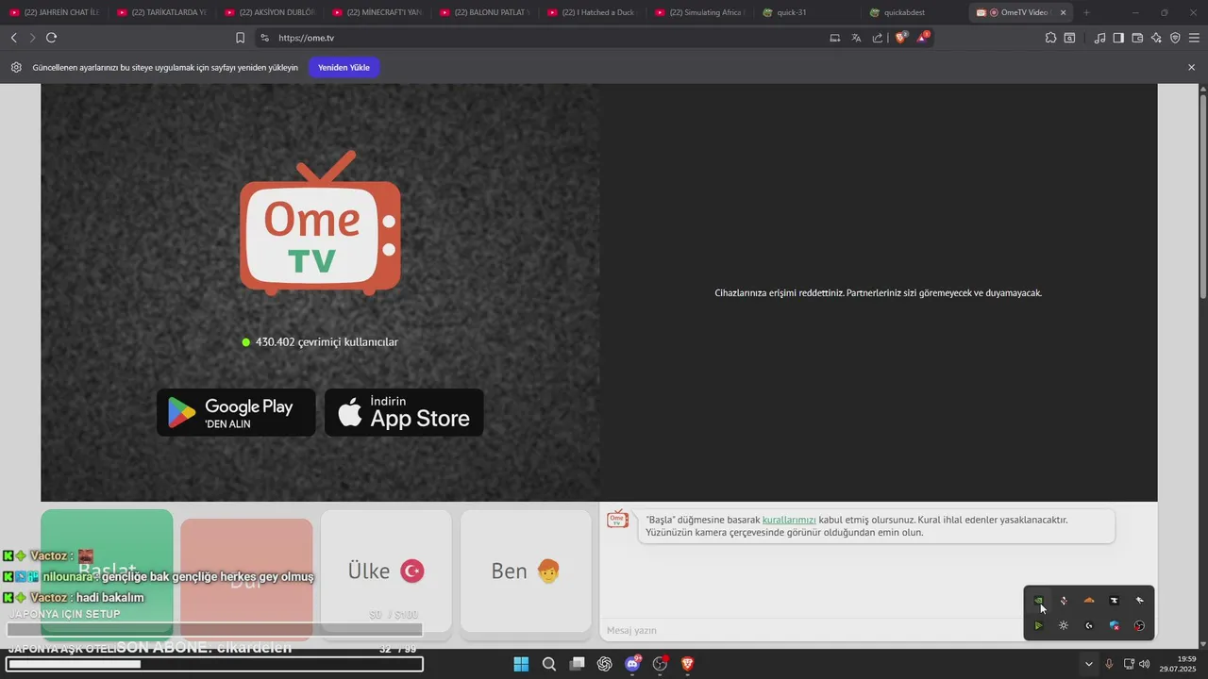Collapse the hidden tray icons chevron
This screenshot has height=679, width=1208.
(1089, 664)
